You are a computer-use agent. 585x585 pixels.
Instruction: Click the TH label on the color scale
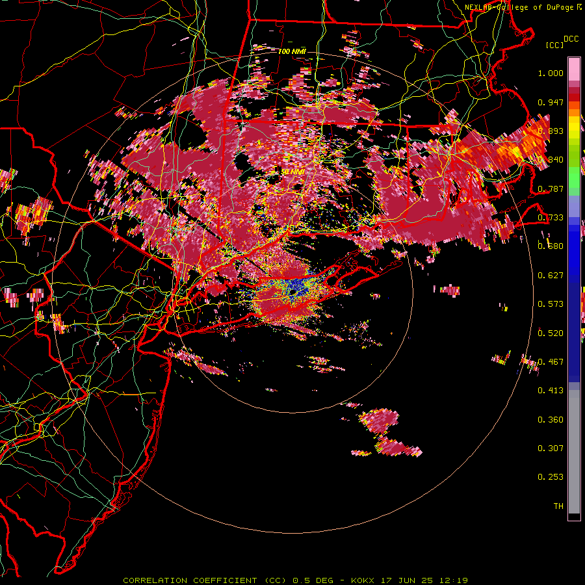(558, 506)
